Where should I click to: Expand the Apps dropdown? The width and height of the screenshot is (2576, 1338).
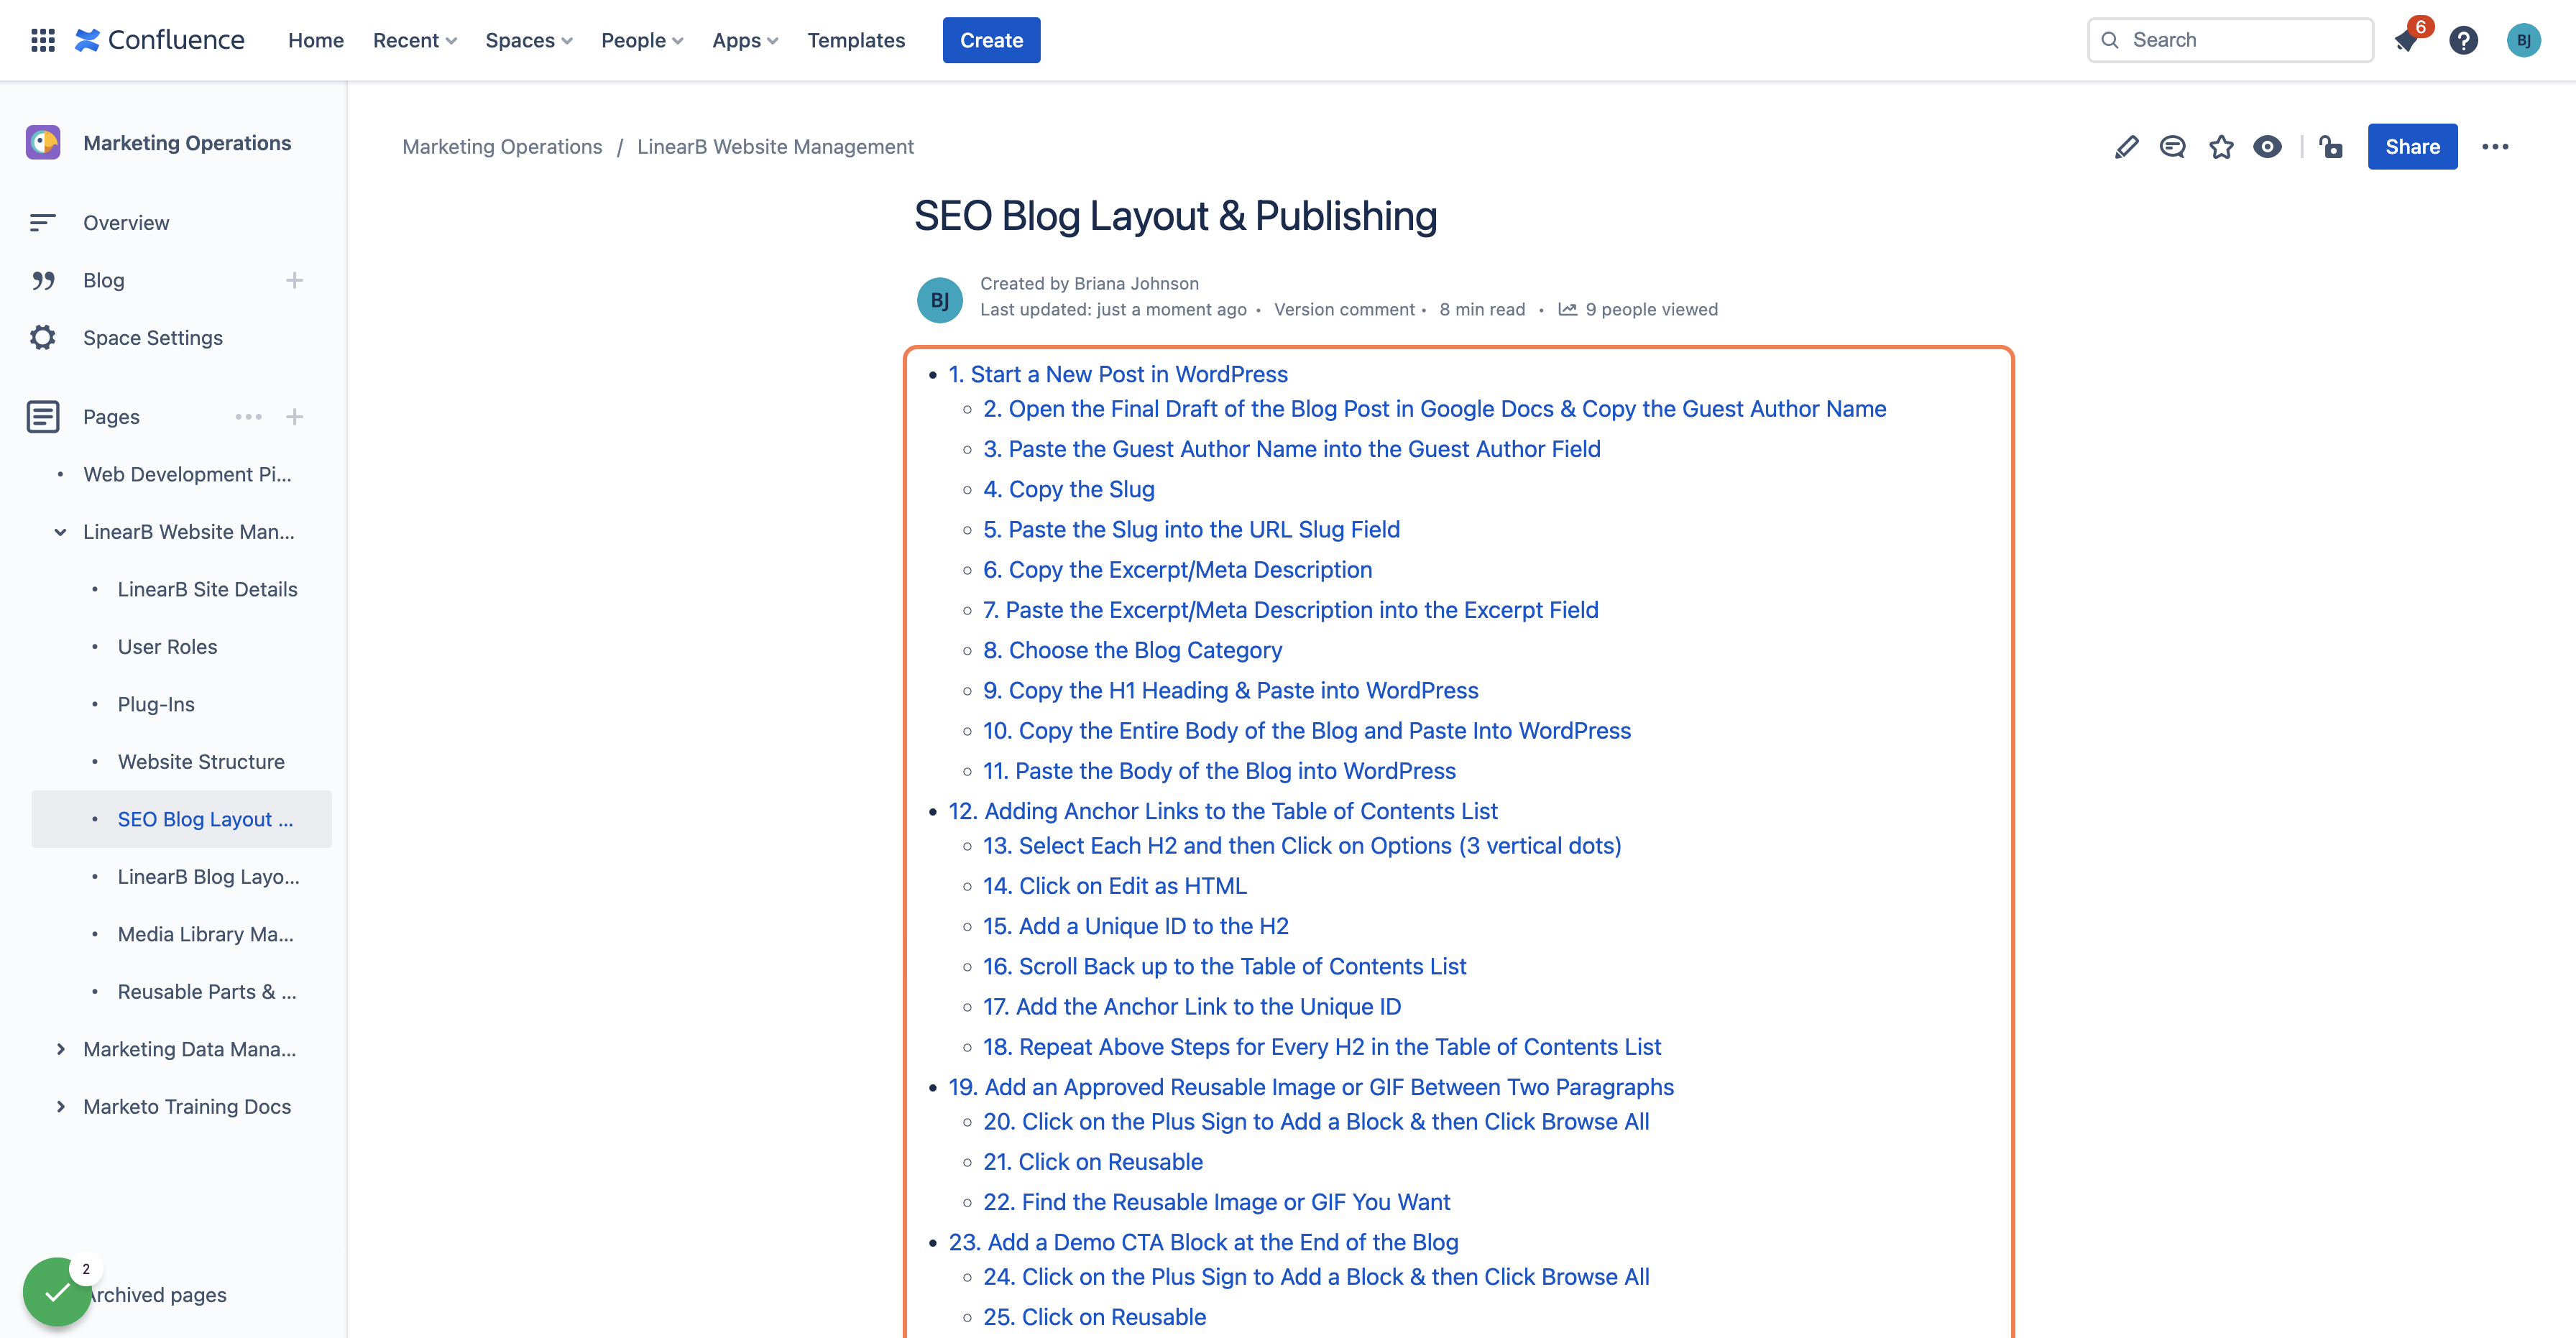(745, 40)
